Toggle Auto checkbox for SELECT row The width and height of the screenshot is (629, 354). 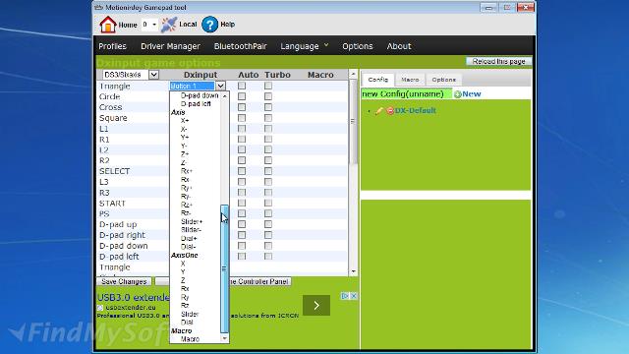[x=242, y=171]
